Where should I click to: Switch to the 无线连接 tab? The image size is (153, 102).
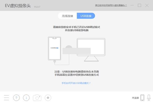click(67, 16)
